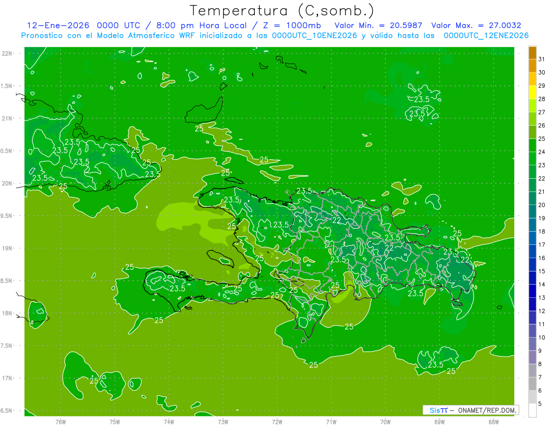Screen dimensions: 554x428
Task: Click the 'Z = 1000mb' level text
Action: [x=292, y=25]
